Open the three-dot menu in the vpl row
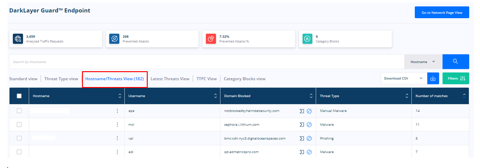This screenshot has width=480, height=168. [117, 138]
